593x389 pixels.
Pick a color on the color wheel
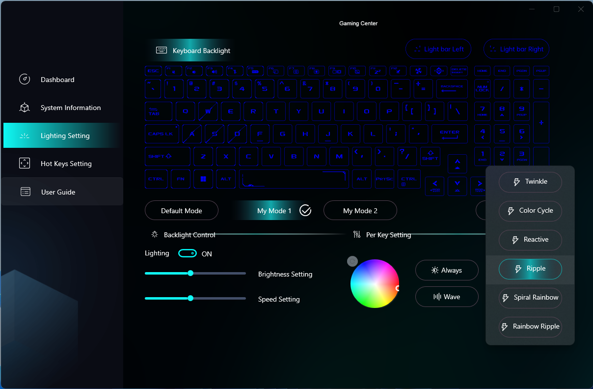[x=375, y=283]
